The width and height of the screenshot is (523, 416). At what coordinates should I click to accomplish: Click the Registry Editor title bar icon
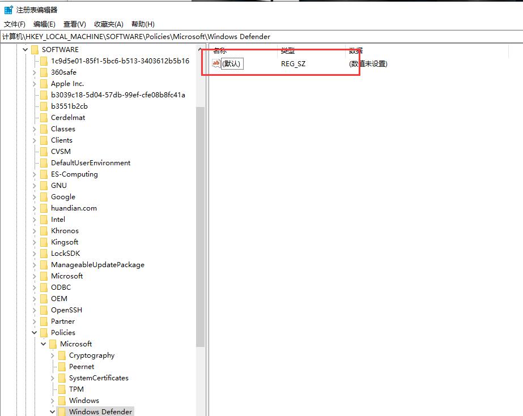click(8, 10)
